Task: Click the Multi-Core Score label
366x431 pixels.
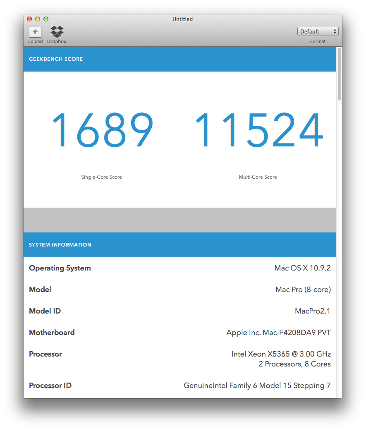Action: click(x=258, y=177)
